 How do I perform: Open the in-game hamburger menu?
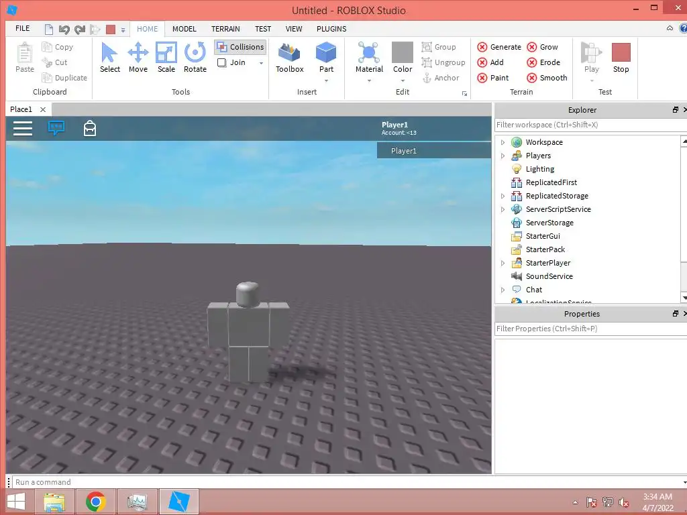tap(23, 128)
